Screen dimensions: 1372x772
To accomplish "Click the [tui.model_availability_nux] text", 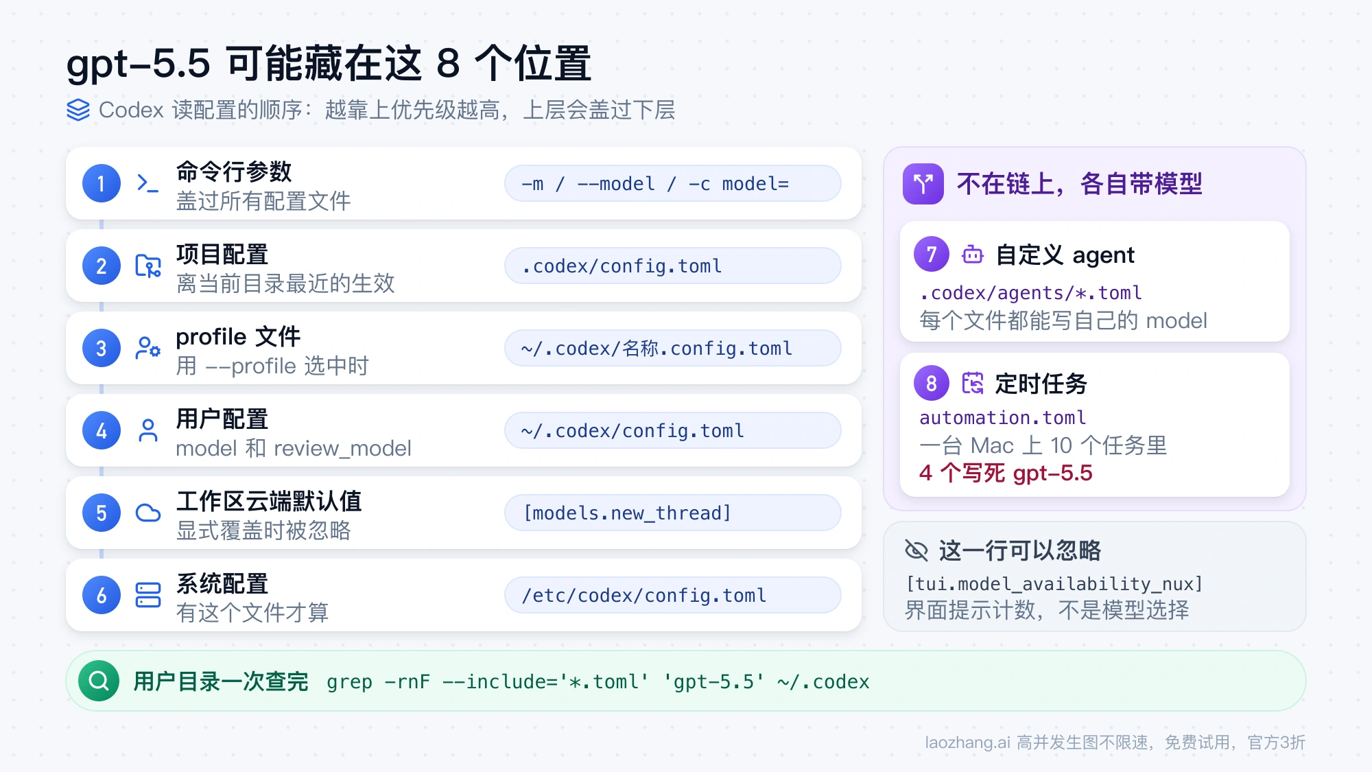I will click(1054, 583).
